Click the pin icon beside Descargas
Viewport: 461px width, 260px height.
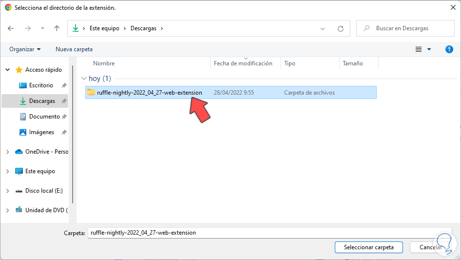coord(64,101)
